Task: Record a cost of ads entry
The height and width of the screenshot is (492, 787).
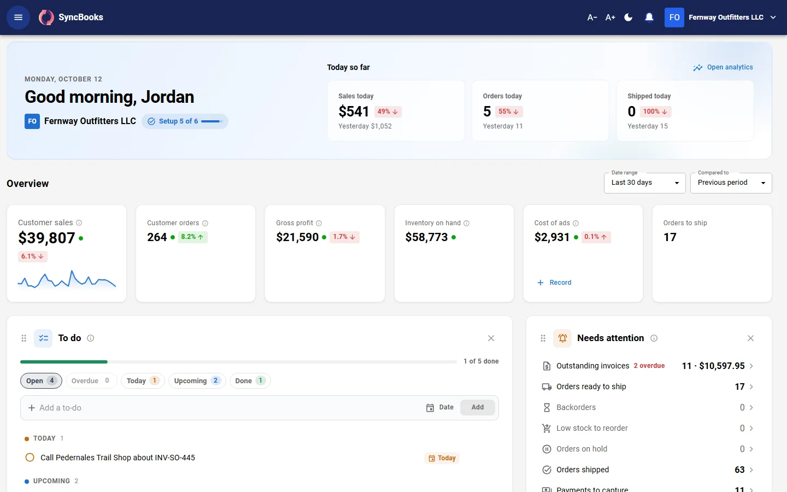Action: point(554,283)
